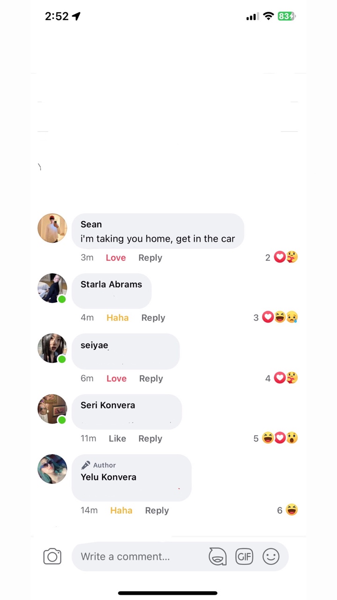Image resolution: width=337 pixels, height=600 pixels.
Task: Open the GIF picker
Action: coord(244,556)
